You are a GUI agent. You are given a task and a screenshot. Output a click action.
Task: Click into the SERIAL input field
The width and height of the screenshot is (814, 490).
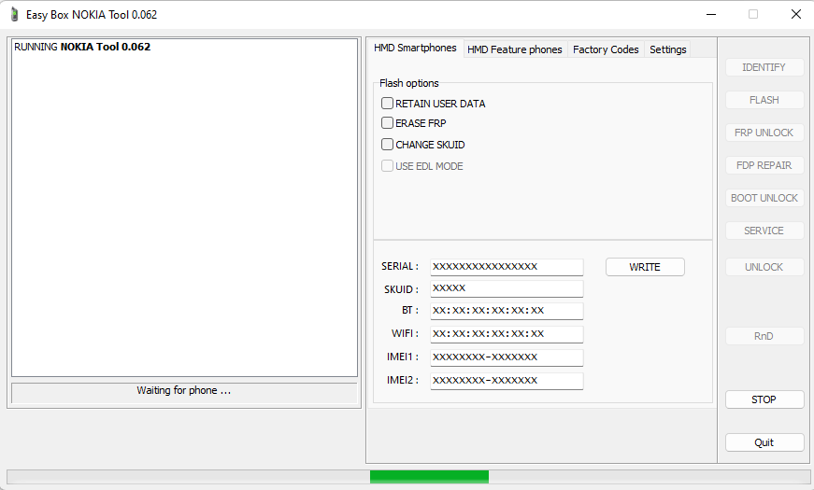point(507,267)
